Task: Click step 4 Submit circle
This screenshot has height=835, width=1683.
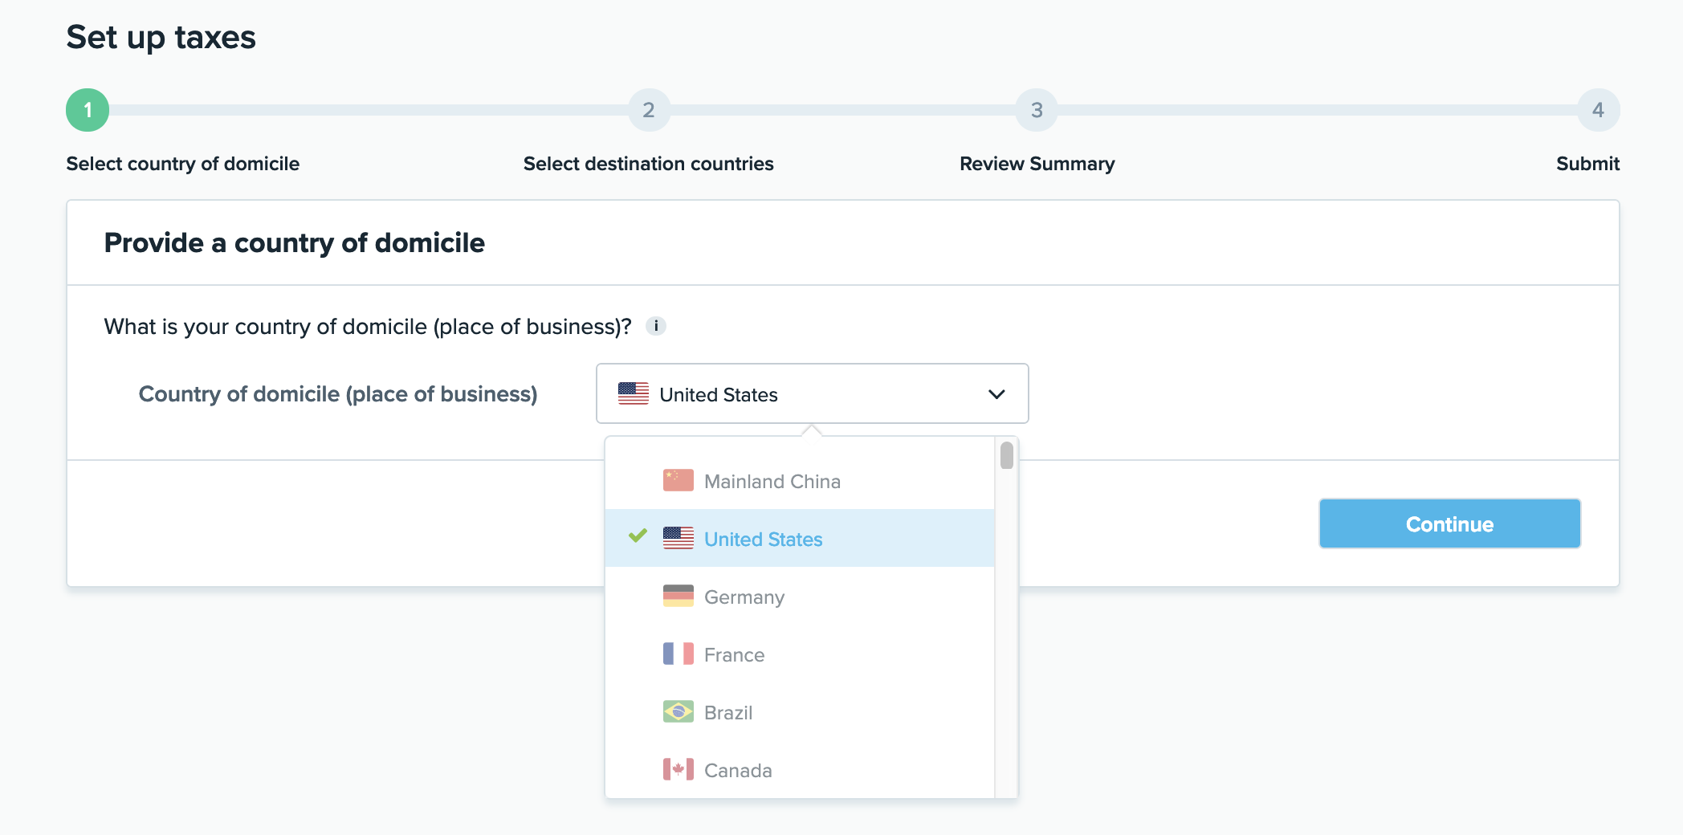Action: [x=1598, y=110]
